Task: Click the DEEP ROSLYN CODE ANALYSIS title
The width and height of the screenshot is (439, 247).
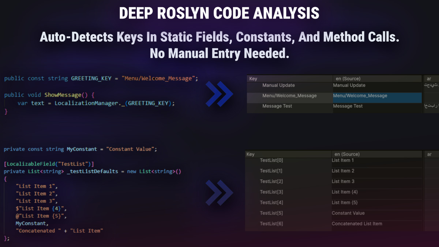Action: coord(219,13)
